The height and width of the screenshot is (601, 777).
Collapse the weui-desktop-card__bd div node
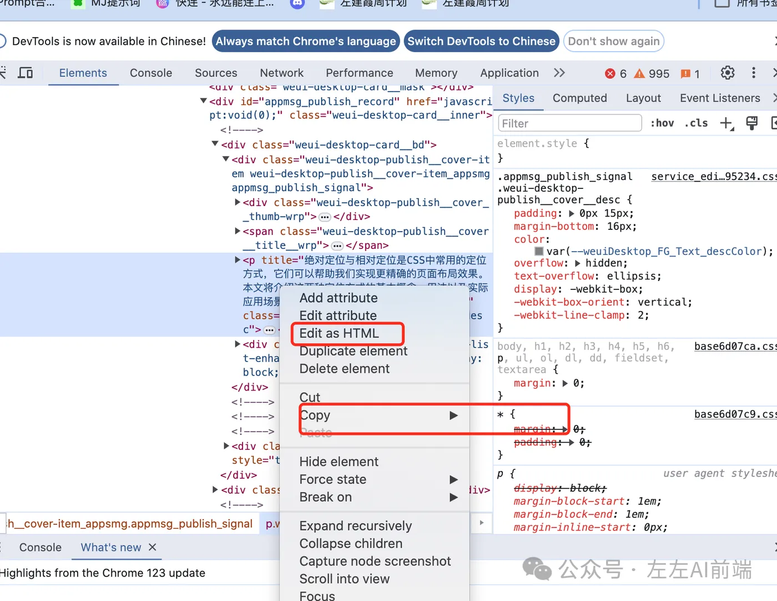[x=215, y=144]
